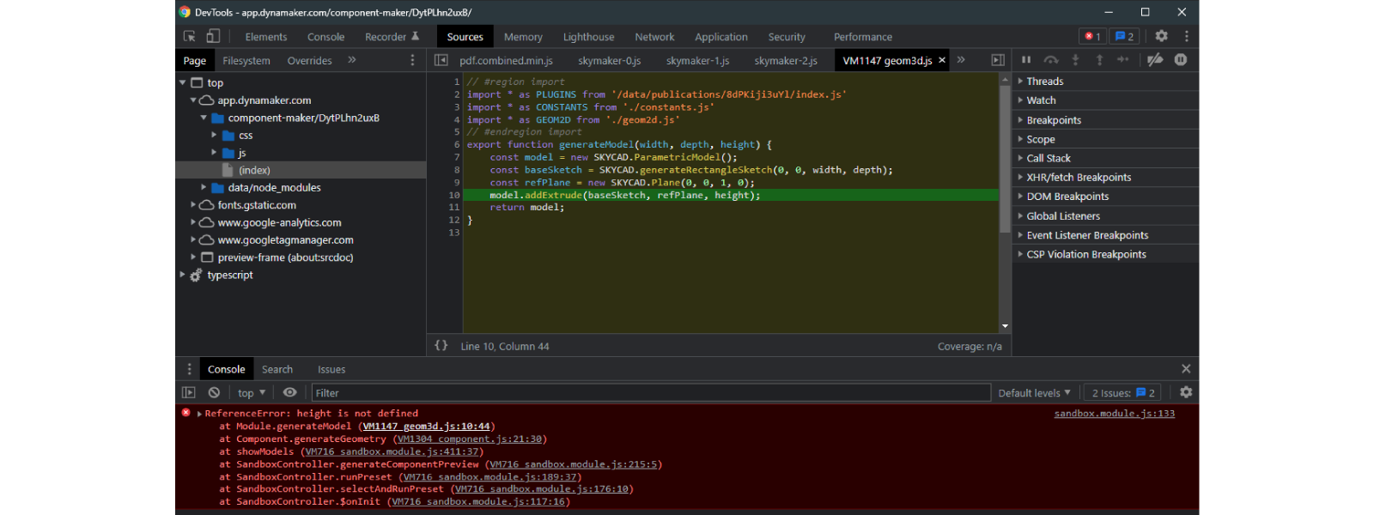
Task: Toggle pause on exceptions
Action: click(1181, 60)
